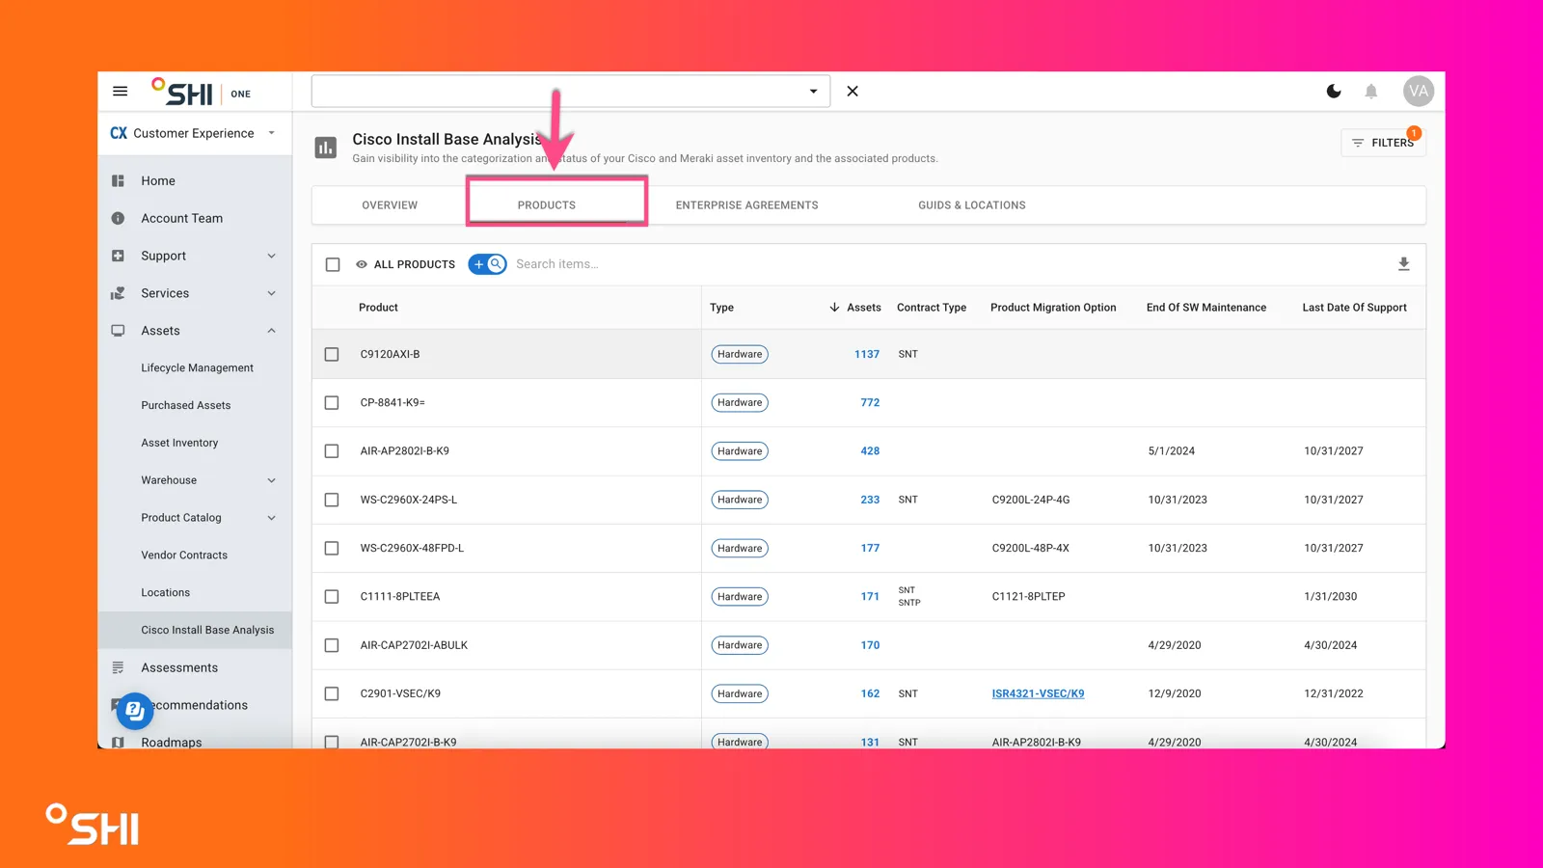
Task: Expand the Product Catalog submenu chevron
Action: point(271,518)
